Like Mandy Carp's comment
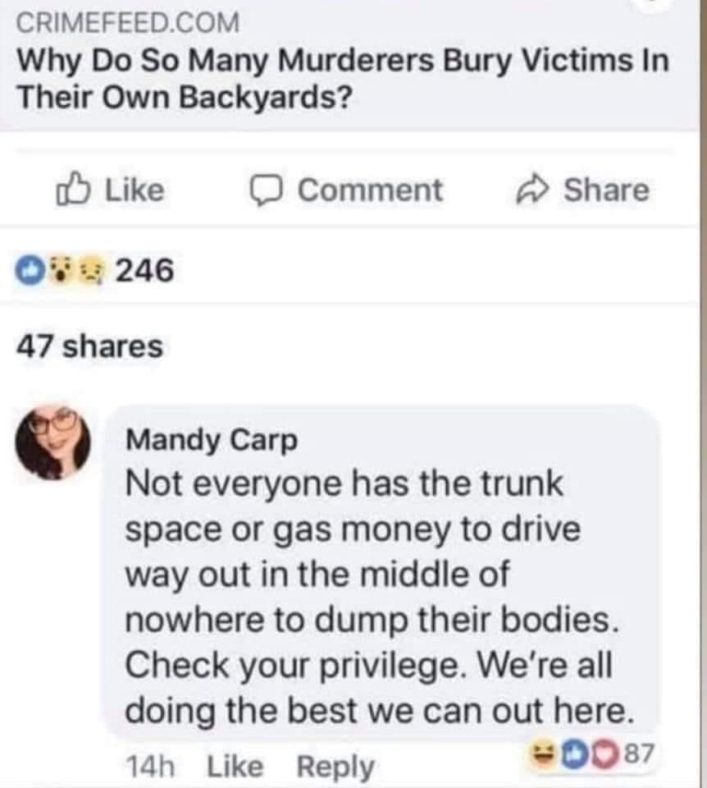The width and height of the screenshot is (707, 788). (236, 767)
